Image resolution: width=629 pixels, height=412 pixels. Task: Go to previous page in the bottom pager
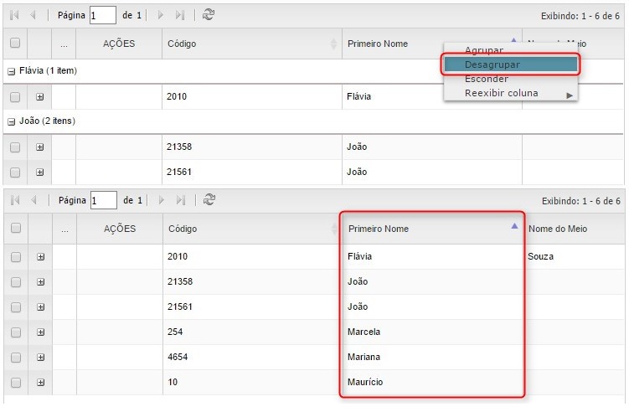click(34, 200)
